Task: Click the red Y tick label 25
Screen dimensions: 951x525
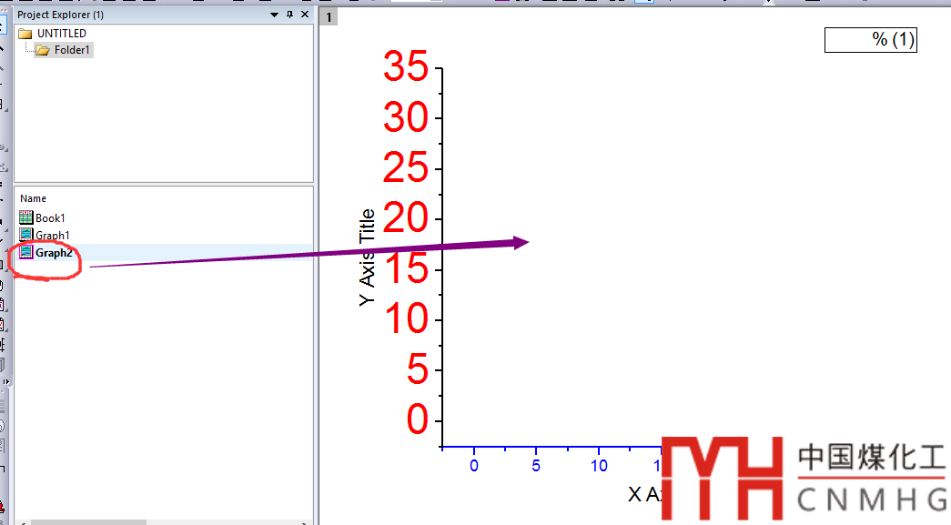Action: tap(406, 168)
